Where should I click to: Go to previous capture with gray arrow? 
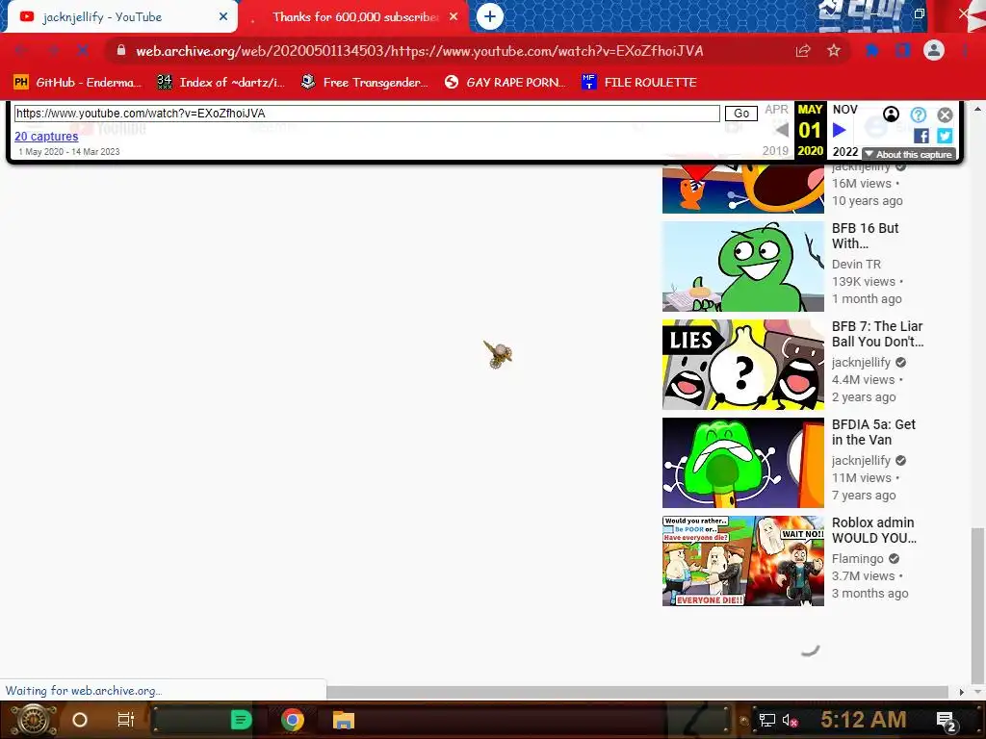pos(781,130)
